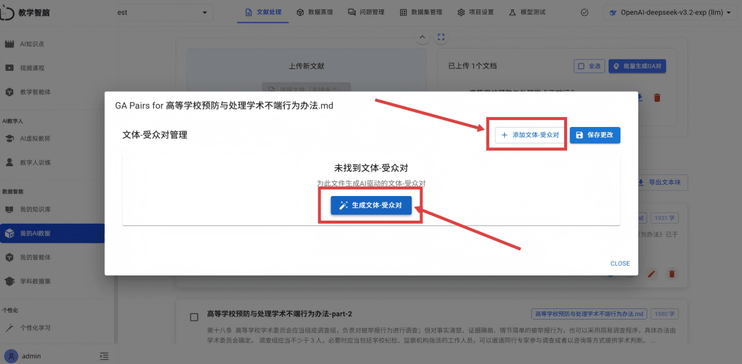Click the 视频课程 video icon

click(9, 68)
